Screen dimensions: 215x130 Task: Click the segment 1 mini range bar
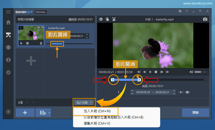click(57, 44)
